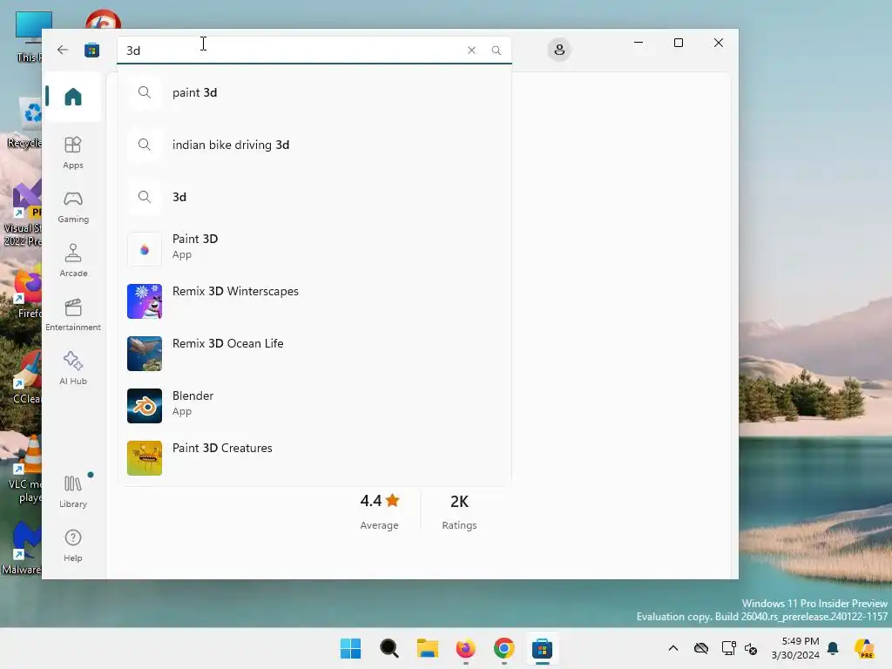Screen dimensions: 892x669
Task: Open the Windows Start menu
Action: pyautogui.click(x=350, y=648)
